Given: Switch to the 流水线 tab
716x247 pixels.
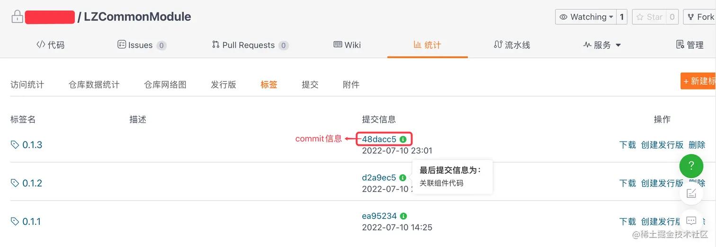Looking at the screenshot, I should pos(512,45).
